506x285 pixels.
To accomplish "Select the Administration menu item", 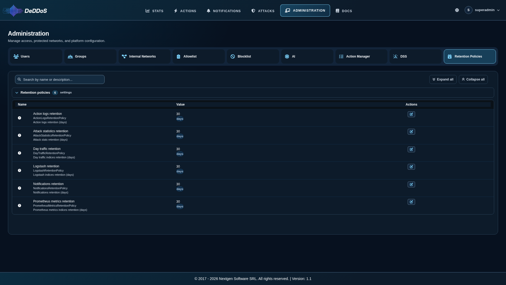I will pos(305,11).
